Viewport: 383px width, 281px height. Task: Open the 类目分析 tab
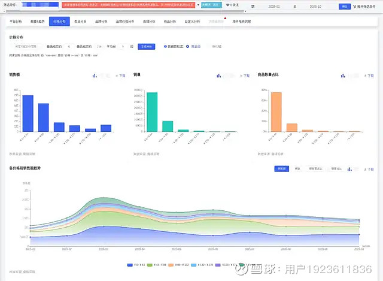click(x=80, y=22)
